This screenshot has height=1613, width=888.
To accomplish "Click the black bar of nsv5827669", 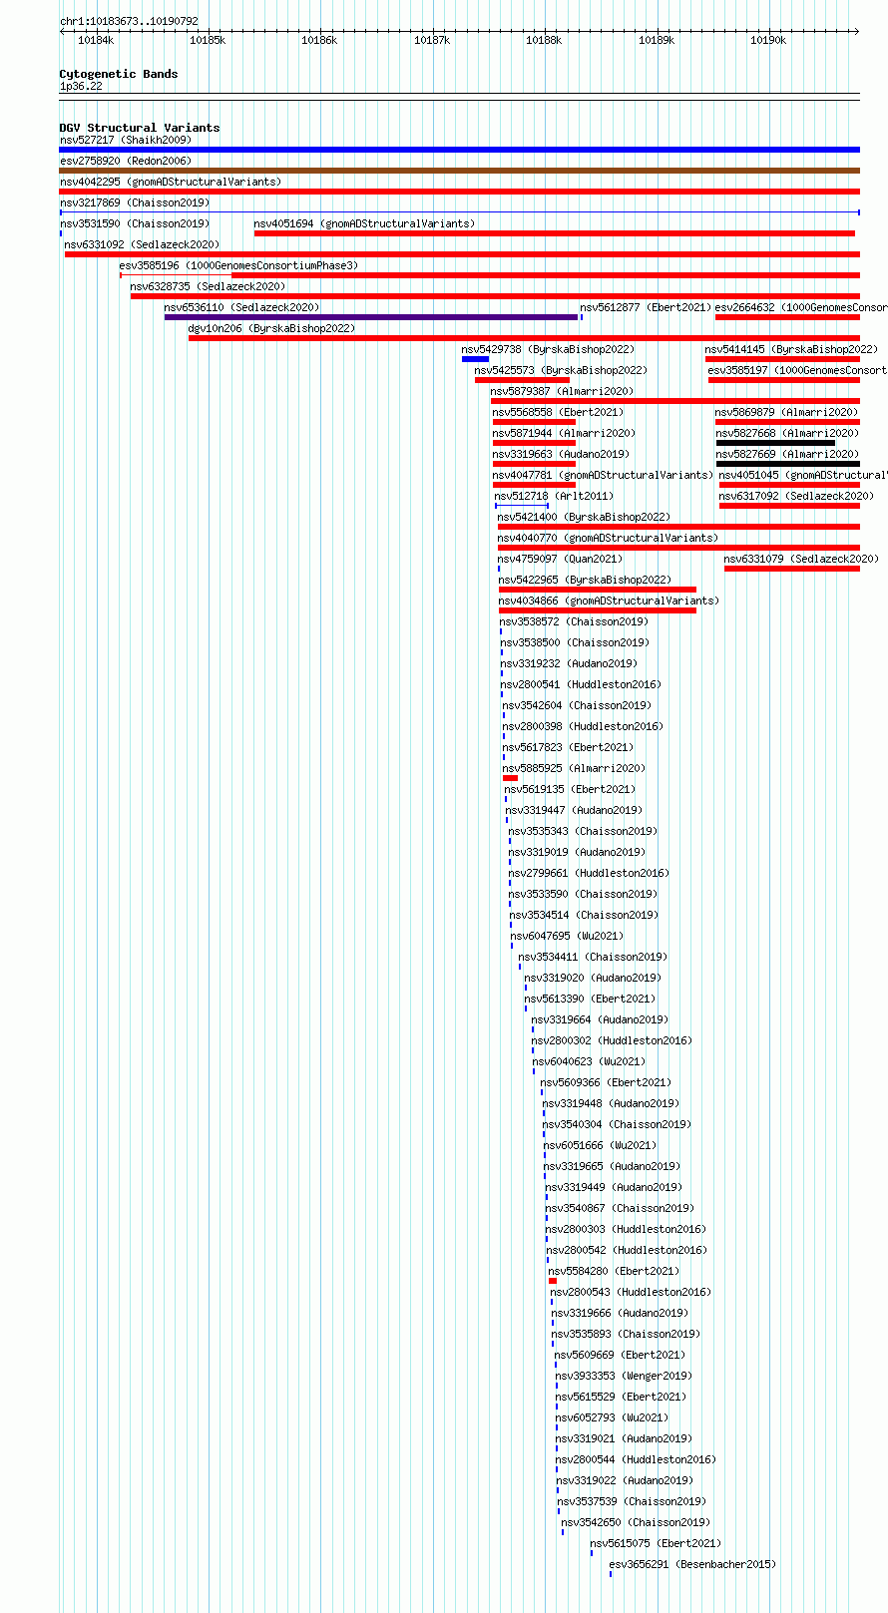I will (788, 464).
